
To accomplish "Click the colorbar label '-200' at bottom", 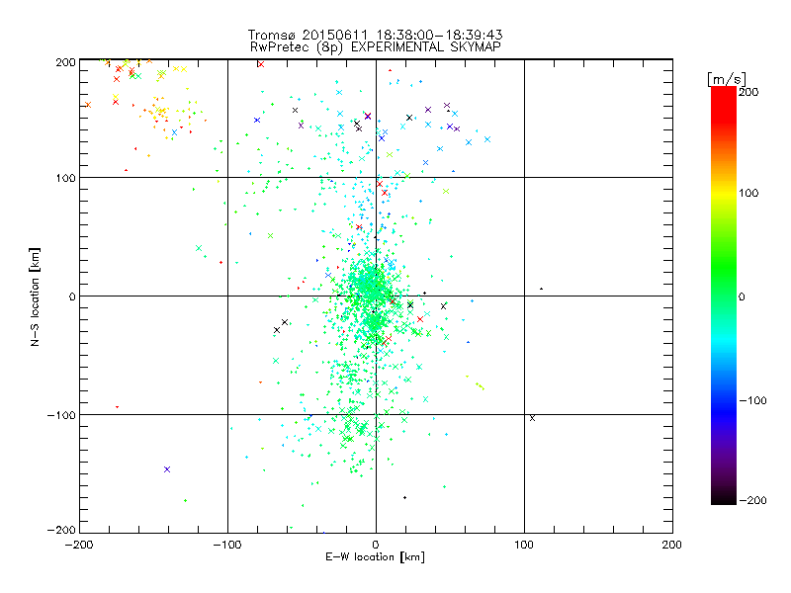I will click(x=752, y=500).
